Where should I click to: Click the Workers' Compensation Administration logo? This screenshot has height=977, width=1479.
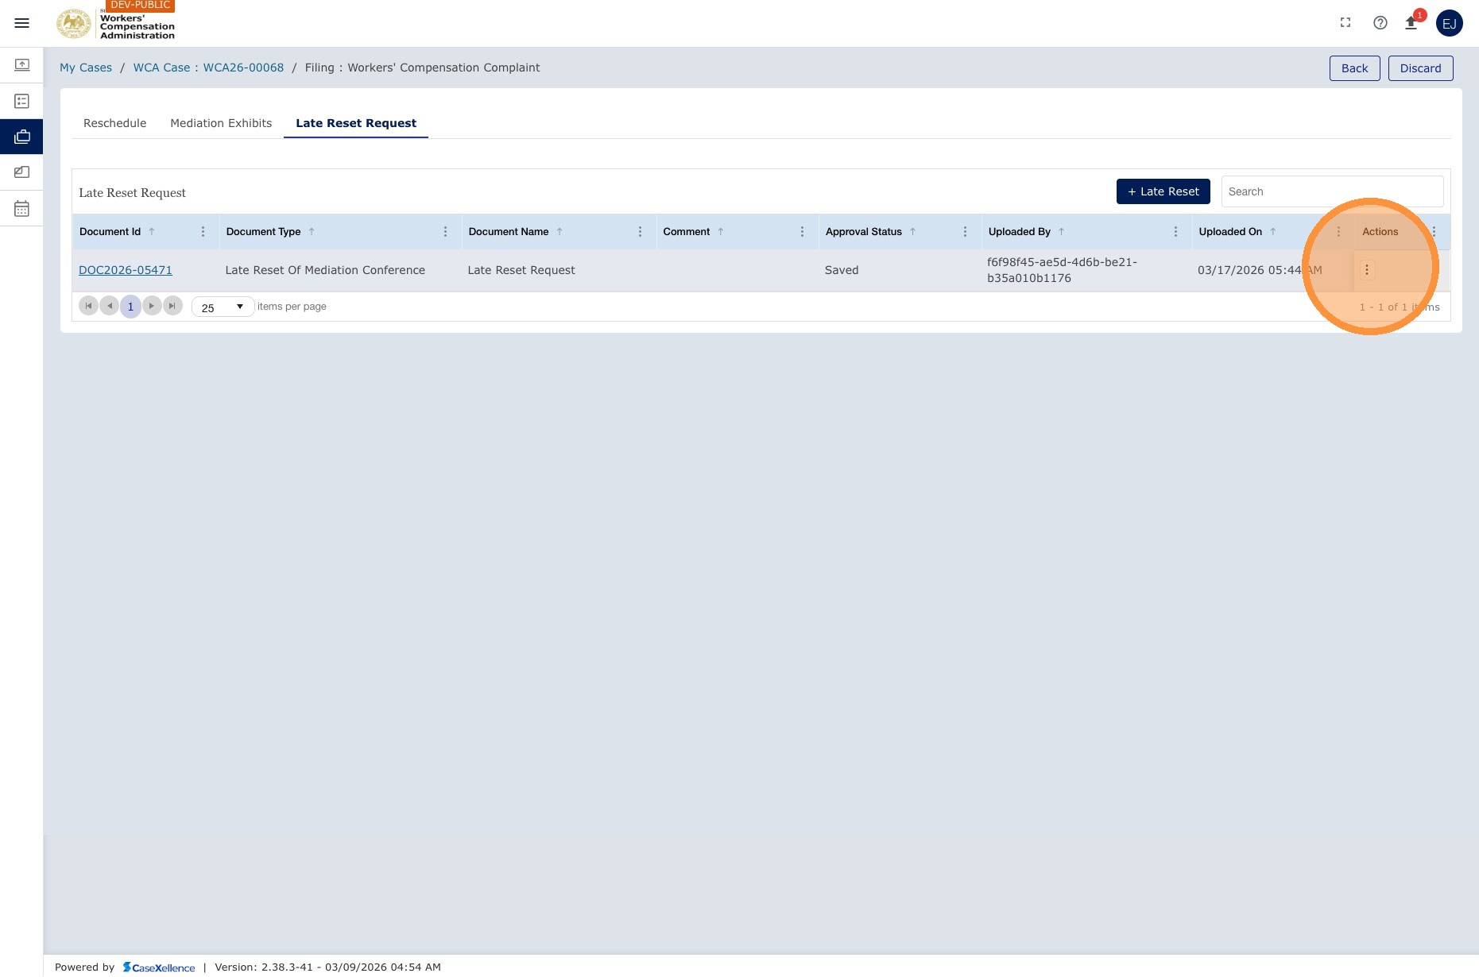pos(115,23)
